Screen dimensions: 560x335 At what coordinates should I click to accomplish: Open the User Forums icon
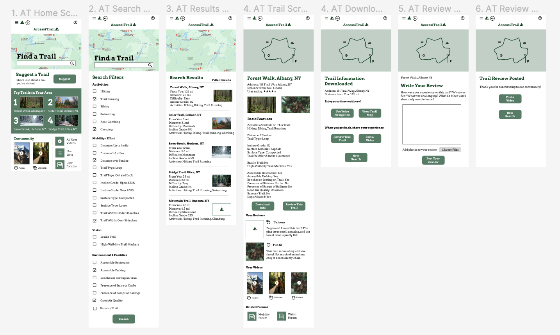point(60,165)
